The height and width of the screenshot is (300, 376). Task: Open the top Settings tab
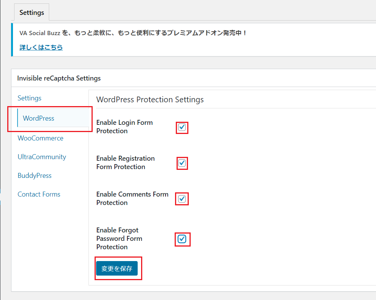click(32, 13)
